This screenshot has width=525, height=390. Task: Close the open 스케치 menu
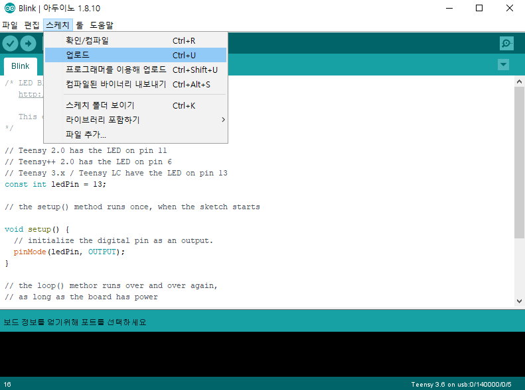[58, 25]
